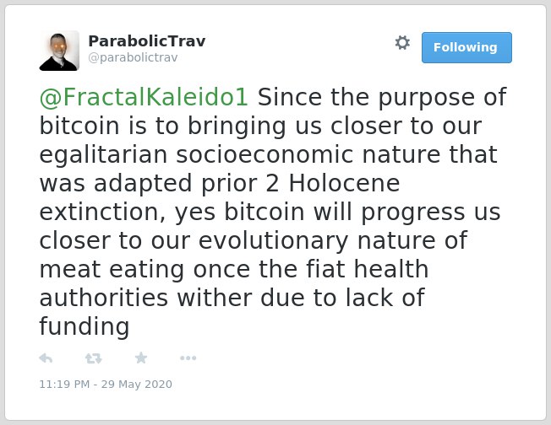The height and width of the screenshot is (425, 551).
Task: Click the word "evolutionary" in the tweet
Action: pos(274,241)
